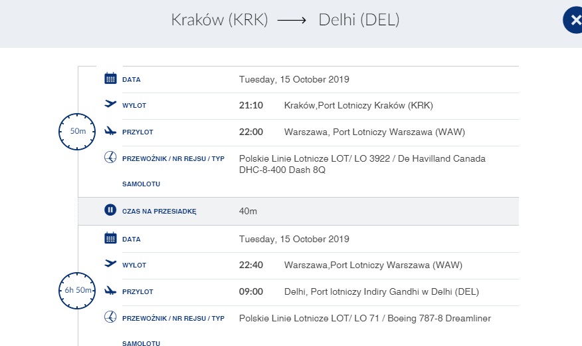Image resolution: width=582 pixels, height=346 pixels.
Task: Close the flight details popup
Action: coord(573,20)
